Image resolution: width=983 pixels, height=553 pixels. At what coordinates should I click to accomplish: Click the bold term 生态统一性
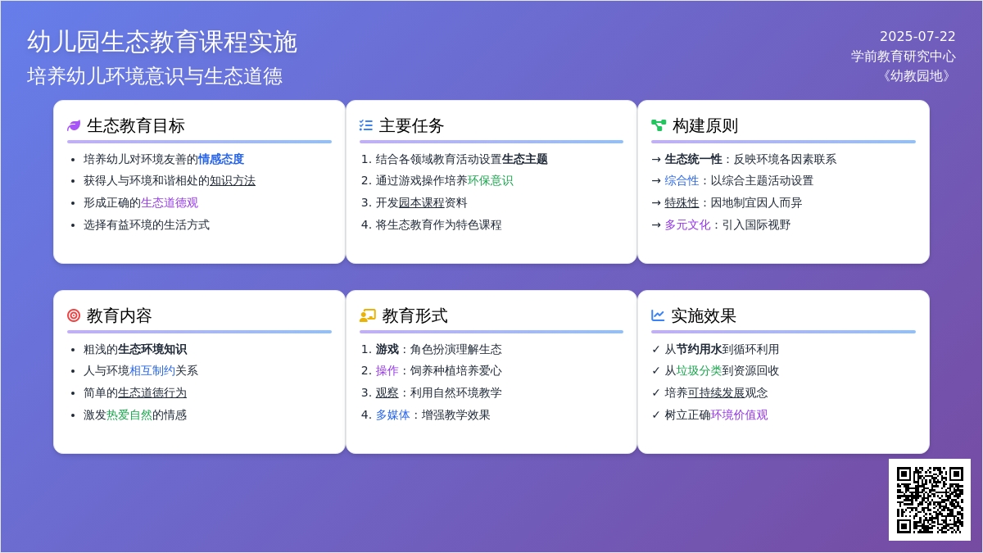[694, 159]
